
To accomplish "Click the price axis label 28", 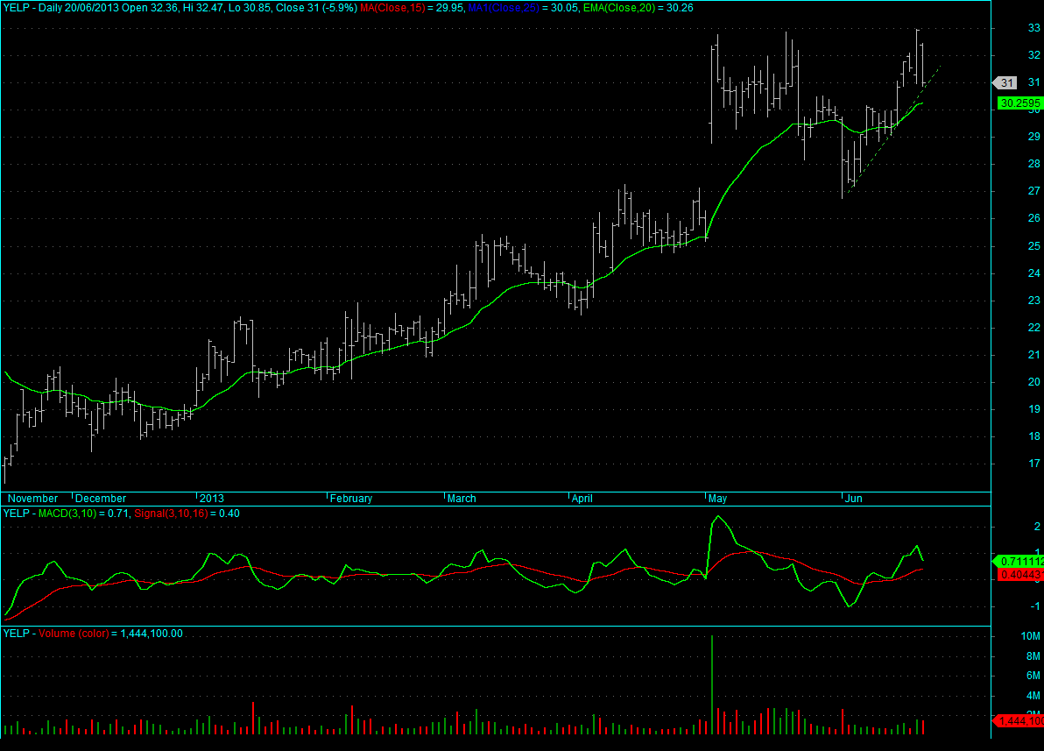I will pos(1034,164).
